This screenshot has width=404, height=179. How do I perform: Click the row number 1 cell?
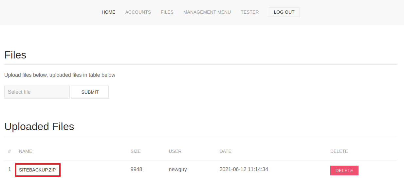(x=9, y=170)
